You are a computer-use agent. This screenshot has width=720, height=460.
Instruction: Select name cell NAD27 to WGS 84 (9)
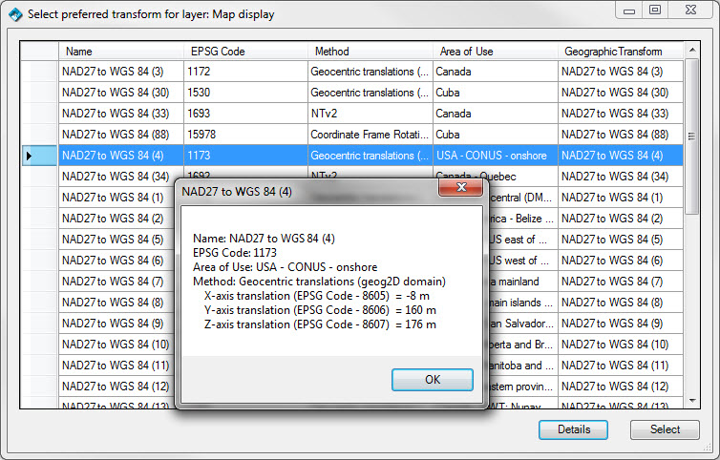[116, 324]
